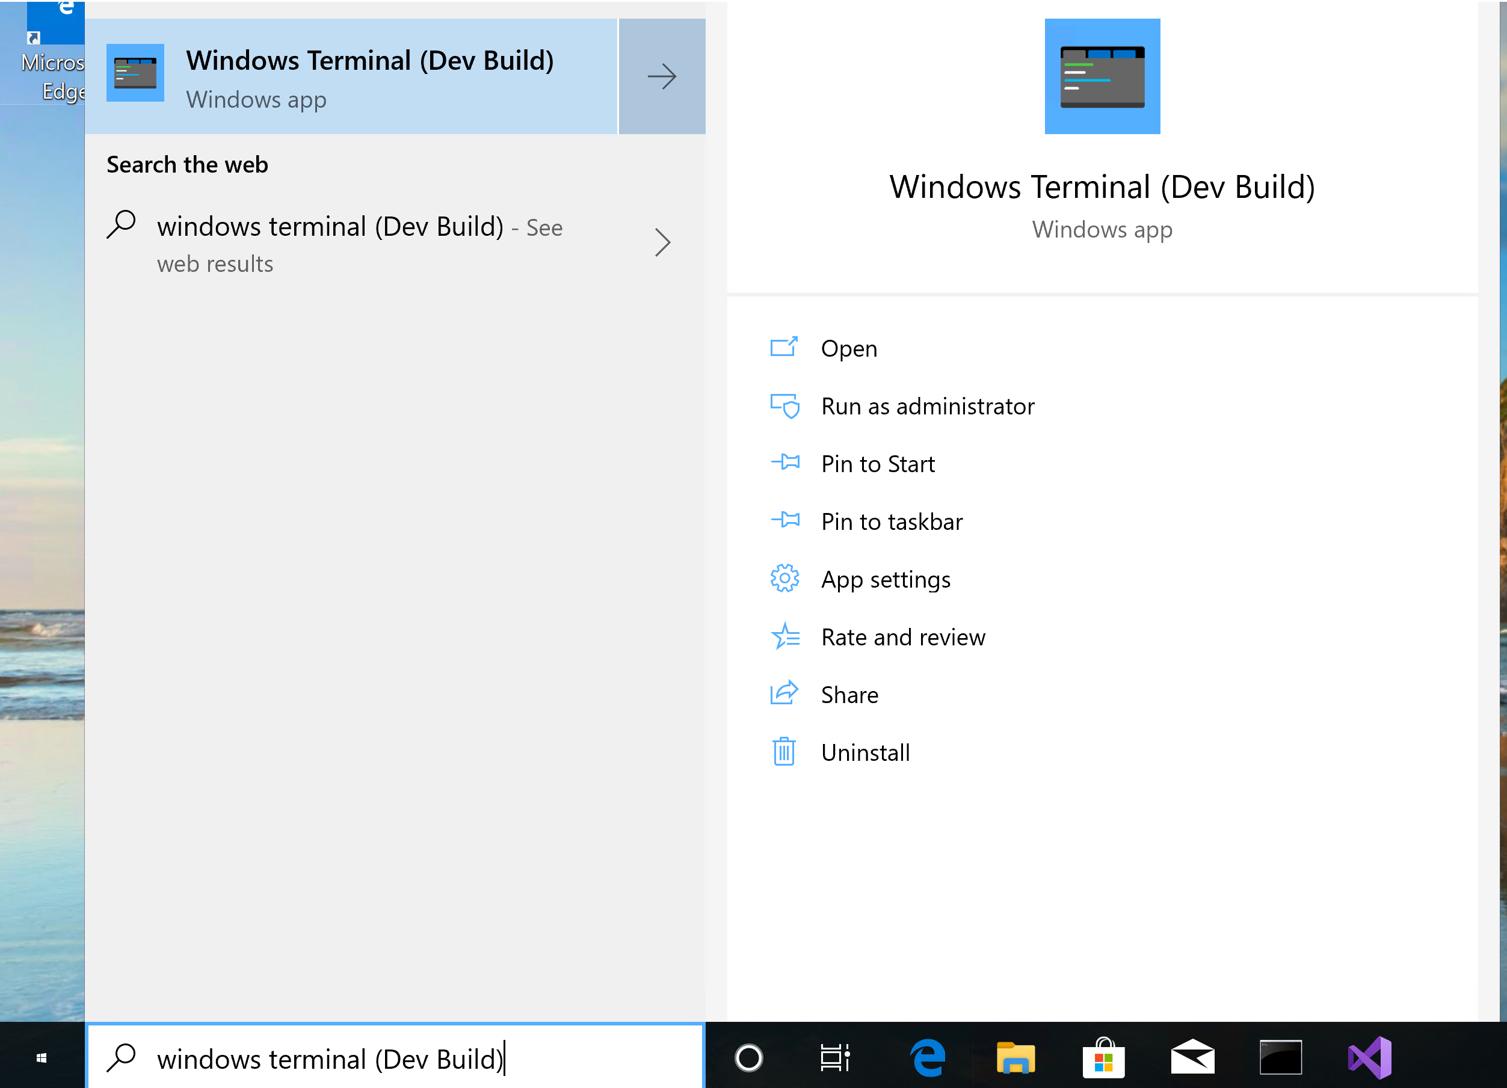Expand the web search result chevron
The height and width of the screenshot is (1088, 1507).
click(x=662, y=243)
